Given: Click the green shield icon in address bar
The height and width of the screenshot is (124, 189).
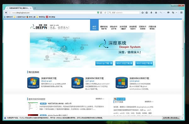Looking at the screenshot, I should [98, 13].
